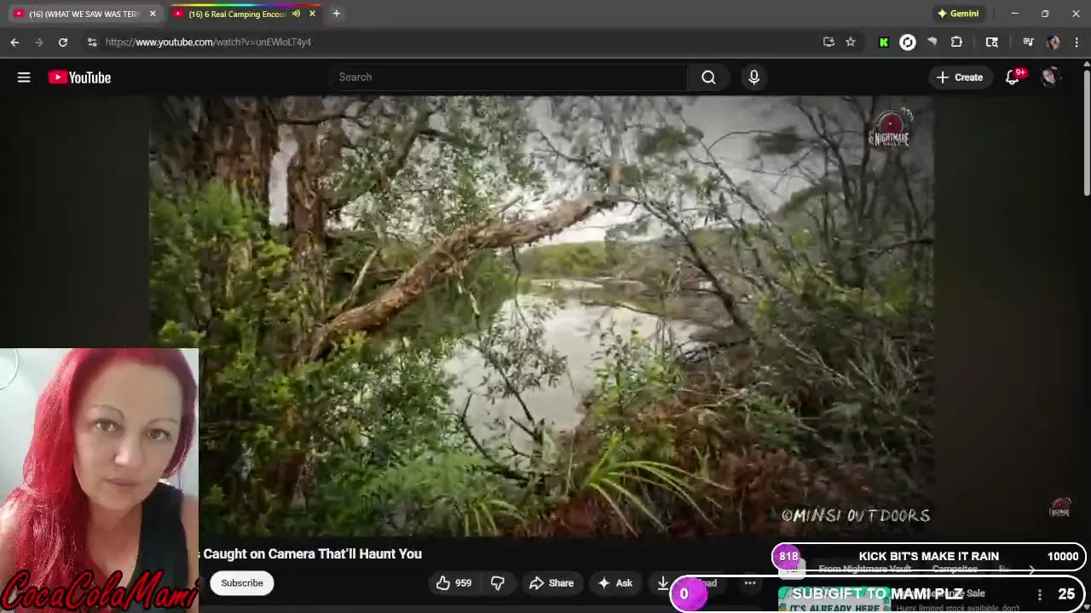Click the address bar URL
Screen dimensions: 1091x613
pyautogui.click(x=208, y=42)
